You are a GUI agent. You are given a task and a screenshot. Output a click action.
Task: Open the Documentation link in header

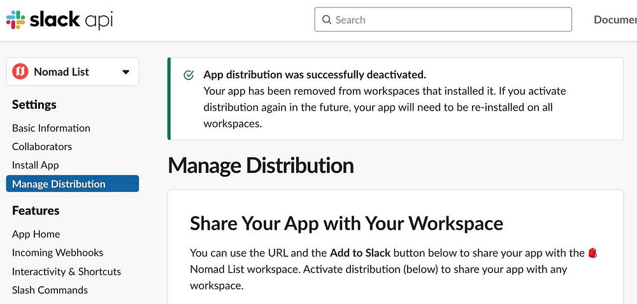(x=615, y=20)
